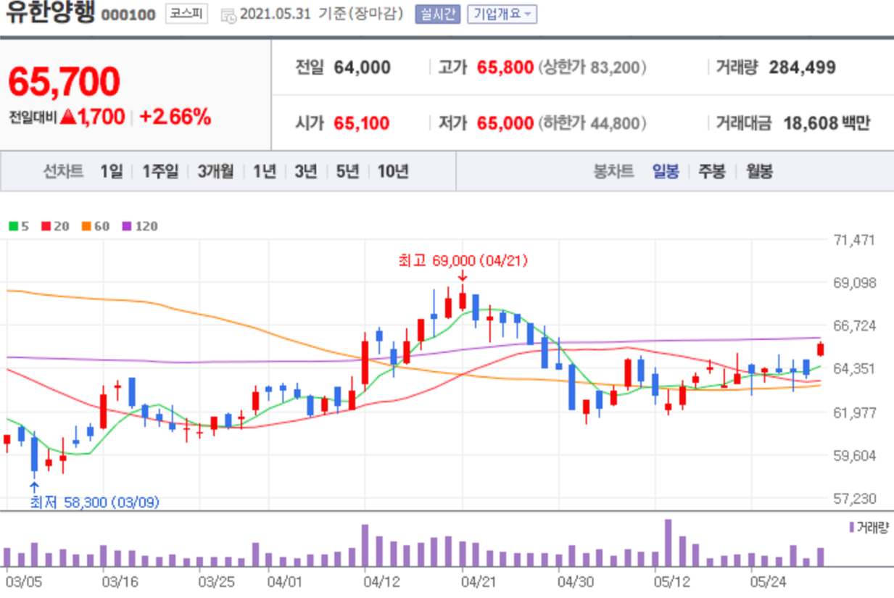
Task: Click the green 5-day moving average legend swatch
Action: tap(13, 226)
